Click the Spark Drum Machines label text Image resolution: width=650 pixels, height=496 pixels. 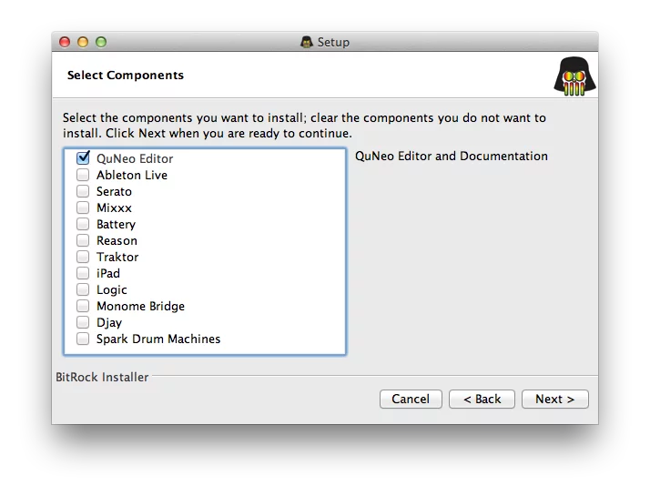coord(158,339)
